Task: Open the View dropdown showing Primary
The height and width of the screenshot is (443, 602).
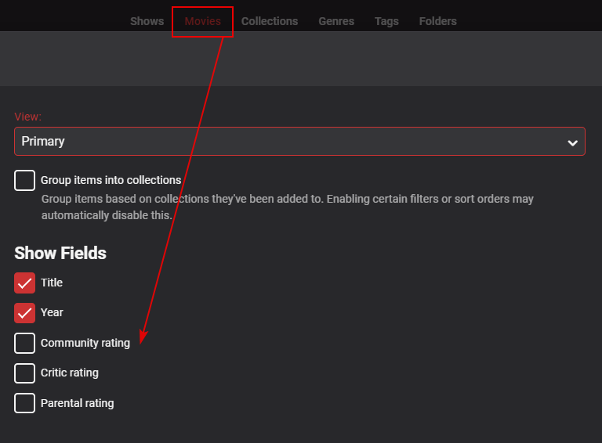Action: click(x=299, y=142)
